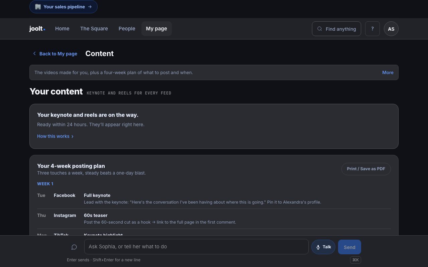The height and width of the screenshot is (267, 428).
Task: Switch to the People tab
Action: pos(127,29)
